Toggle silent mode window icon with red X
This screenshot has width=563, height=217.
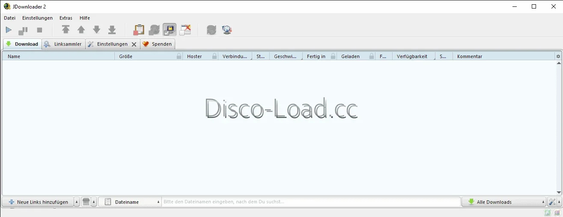(x=185, y=30)
